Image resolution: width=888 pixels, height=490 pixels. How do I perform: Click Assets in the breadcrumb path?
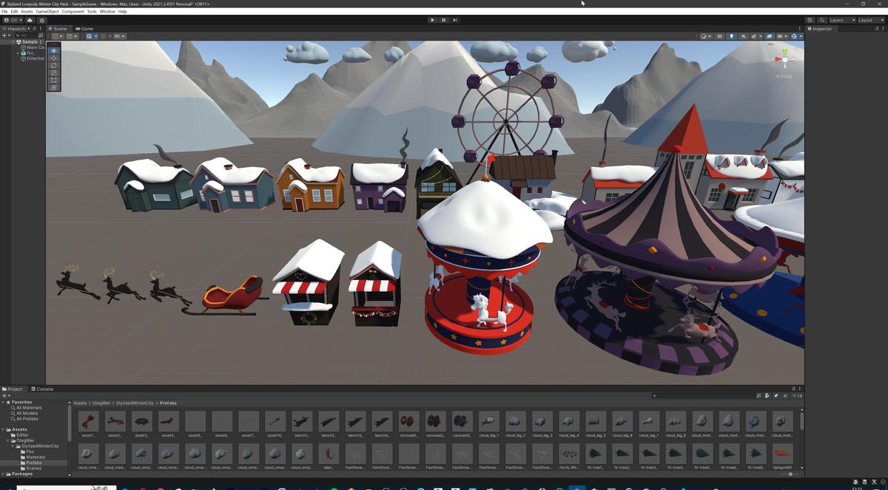point(80,403)
